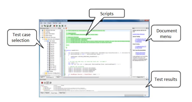This screenshot has width=192, height=102.
Task: Open the File menu
Action: 41,23
